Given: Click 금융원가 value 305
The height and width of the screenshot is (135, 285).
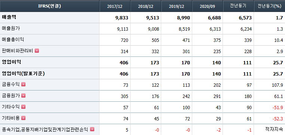Looking at the screenshot, I should 125,96.
